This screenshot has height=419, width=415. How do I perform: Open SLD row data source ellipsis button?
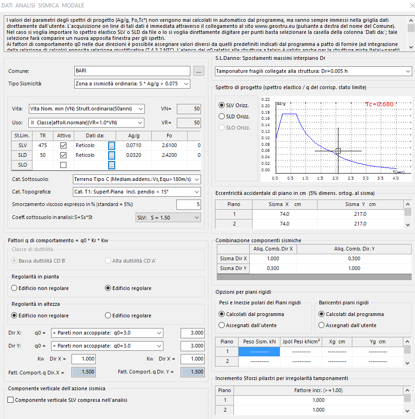(x=111, y=155)
